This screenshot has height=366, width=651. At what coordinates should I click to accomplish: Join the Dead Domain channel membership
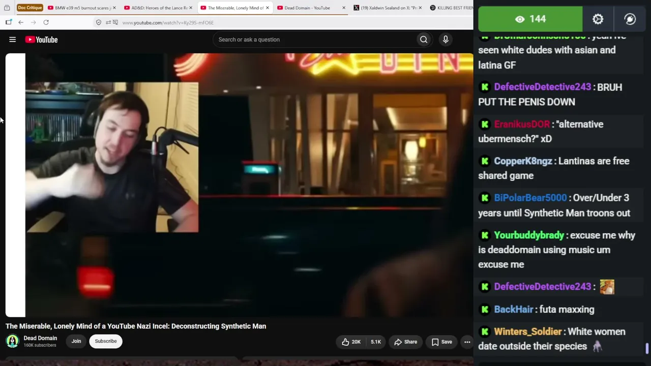(76, 341)
